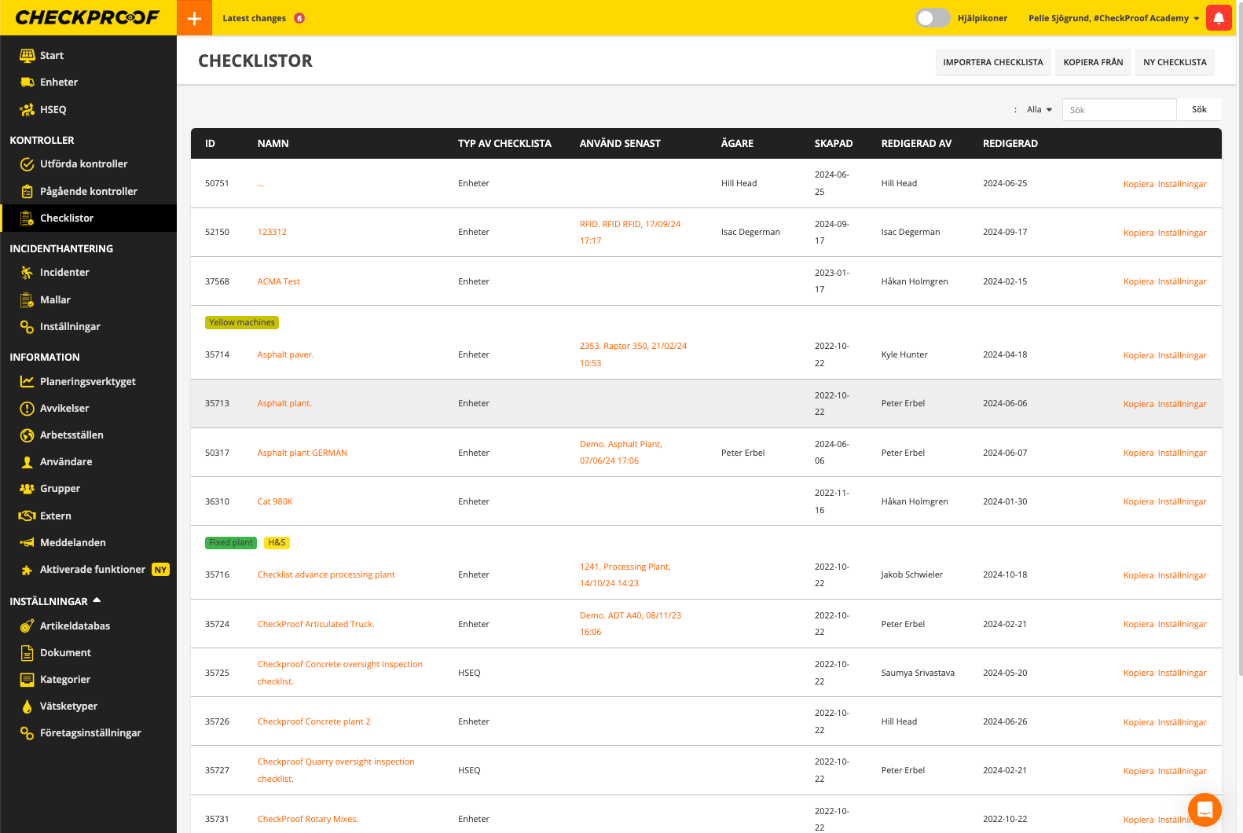Click the orange plus add button
The height and width of the screenshot is (833, 1243).
(194, 18)
